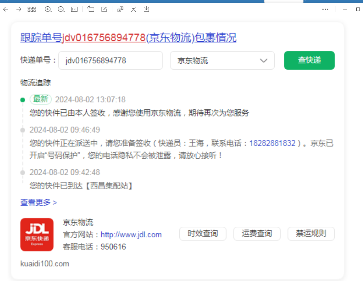The image size is (363, 281).
Task: Open the official site http://www.jdl.com
Action: click(x=131, y=235)
